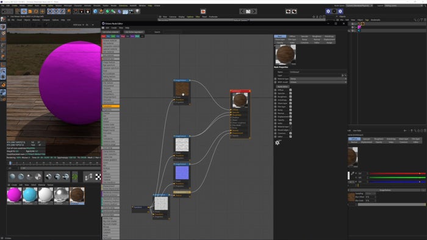Select the Rotate tool in top toolbar

coord(36,12)
